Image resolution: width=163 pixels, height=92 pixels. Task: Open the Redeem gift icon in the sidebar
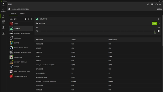point(4,28)
